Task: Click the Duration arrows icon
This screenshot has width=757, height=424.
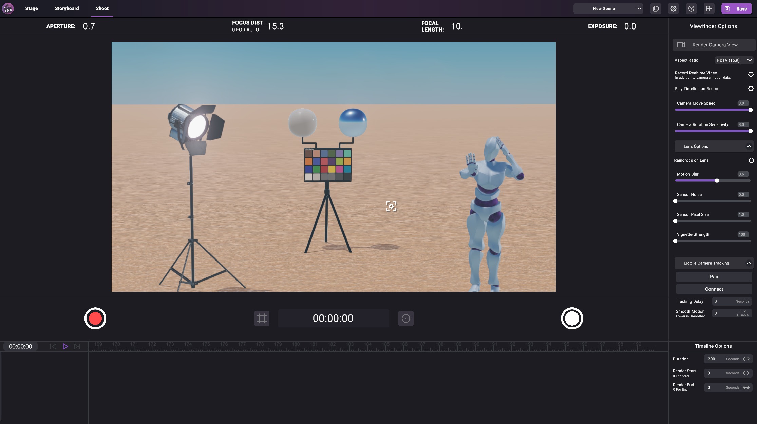Action: pyautogui.click(x=746, y=359)
